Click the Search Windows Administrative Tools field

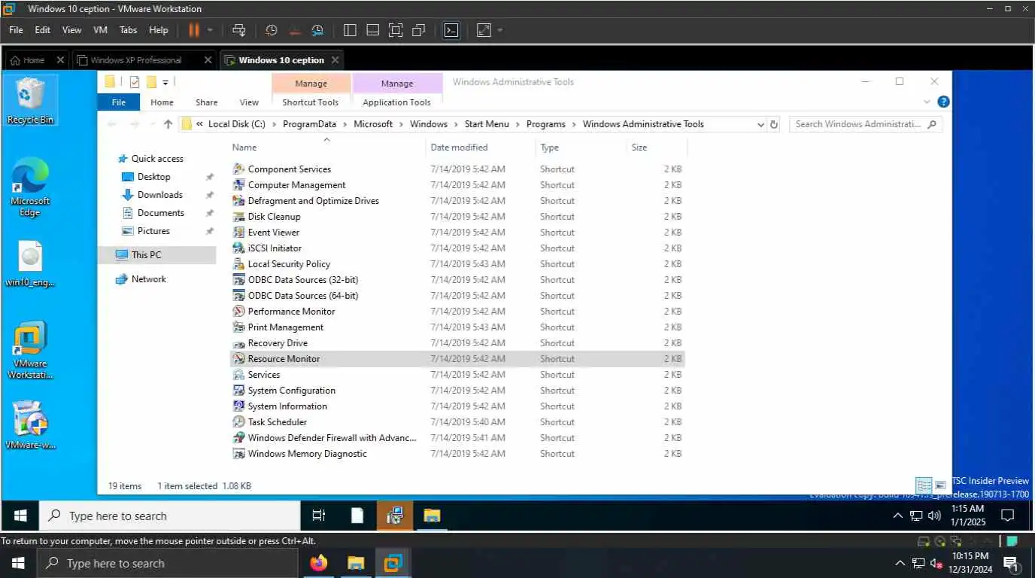[x=865, y=124]
